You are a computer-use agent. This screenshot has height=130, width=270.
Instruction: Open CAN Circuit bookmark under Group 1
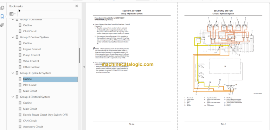(30, 31)
